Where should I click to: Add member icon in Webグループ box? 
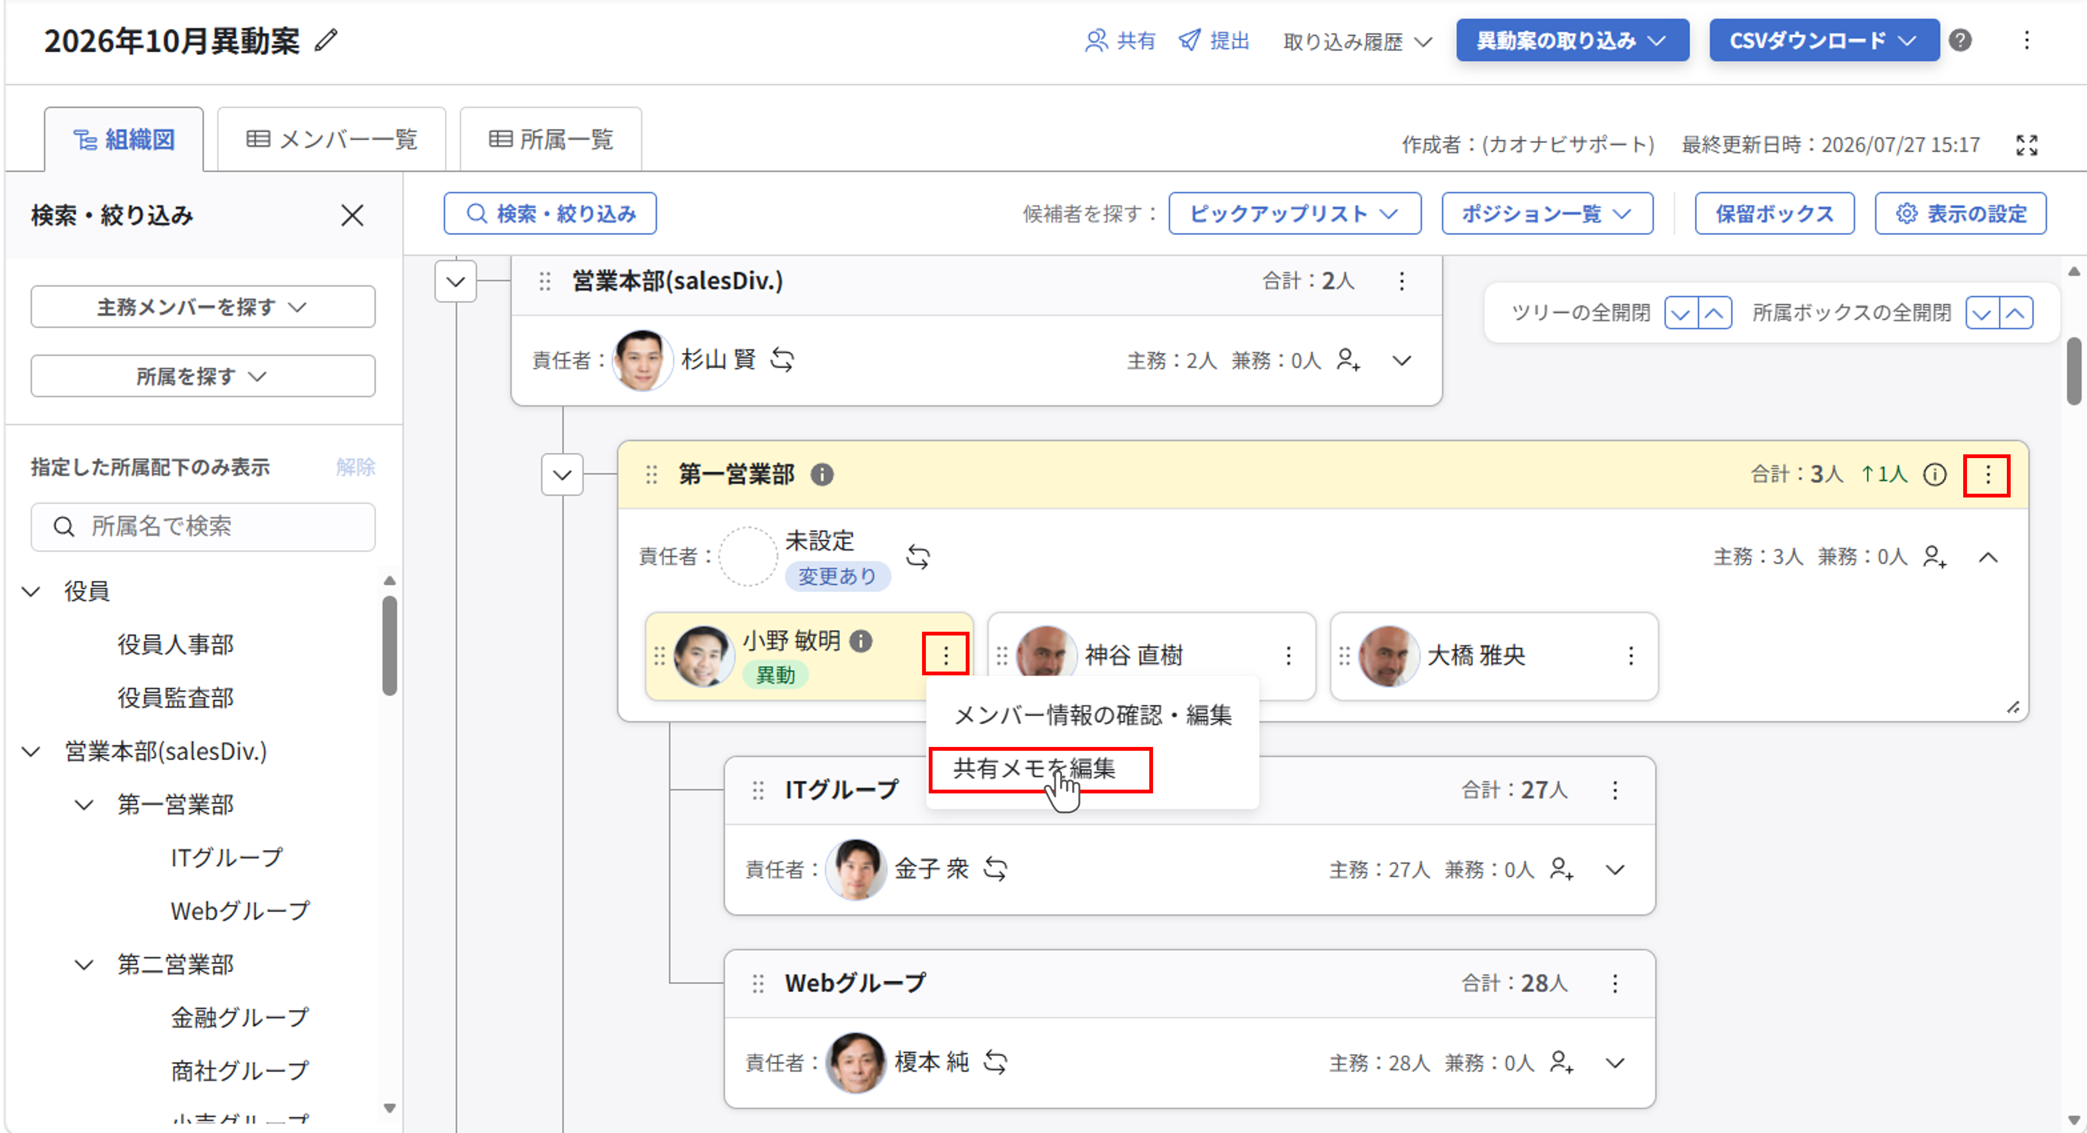pos(1561,1062)
